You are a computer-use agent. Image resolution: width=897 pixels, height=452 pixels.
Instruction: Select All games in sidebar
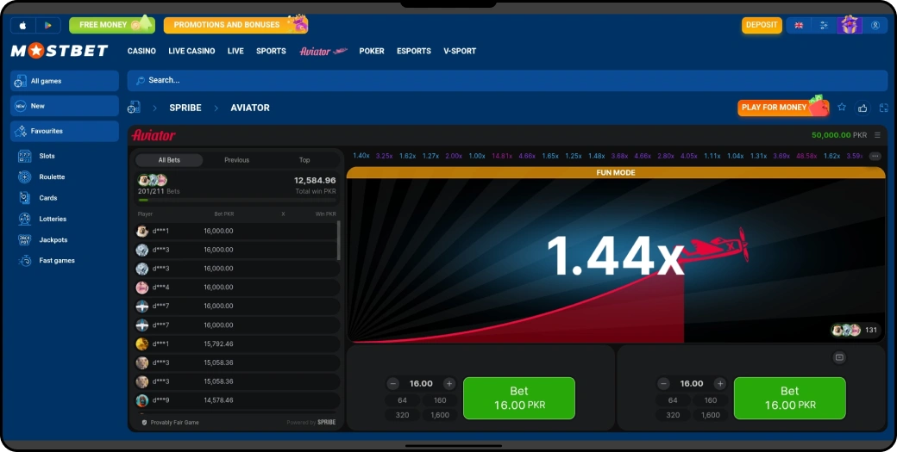(65, 81)
